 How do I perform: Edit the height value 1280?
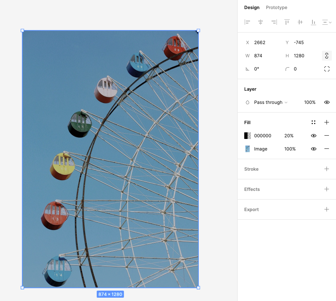[299, 56]
